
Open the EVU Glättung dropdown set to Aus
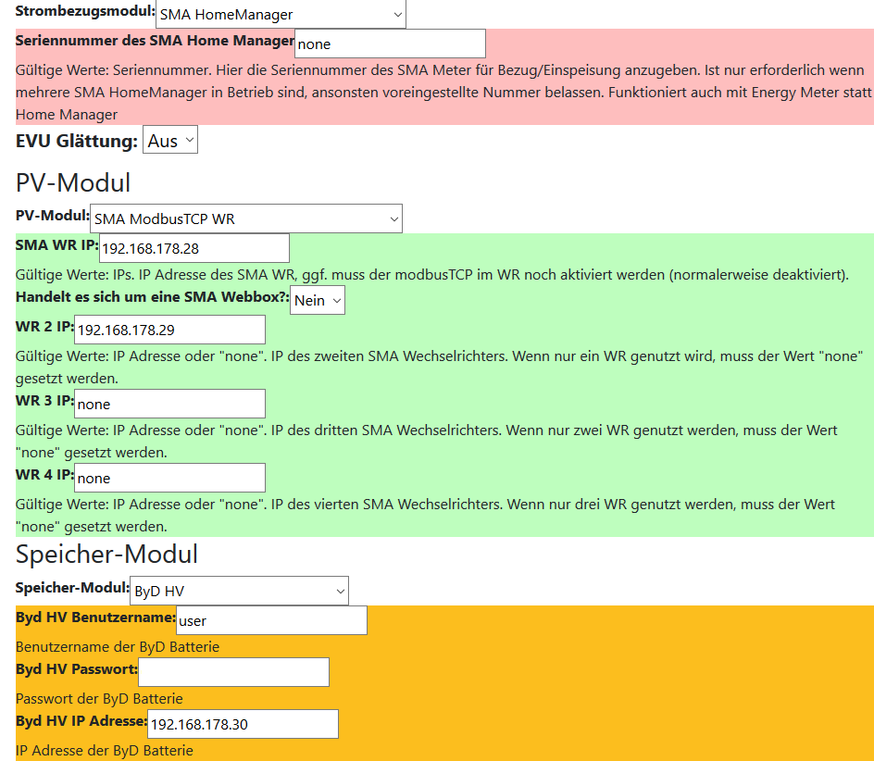(170, 140)
